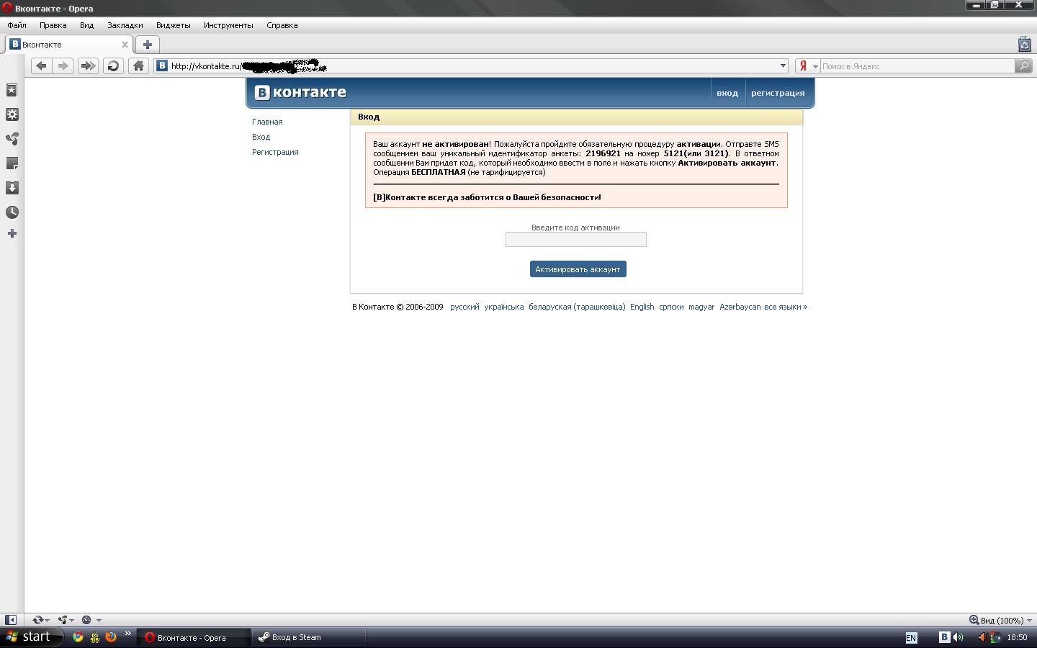Open Opera Unite status bar icon
1037x648 pixels.
[x=63, y=620]
